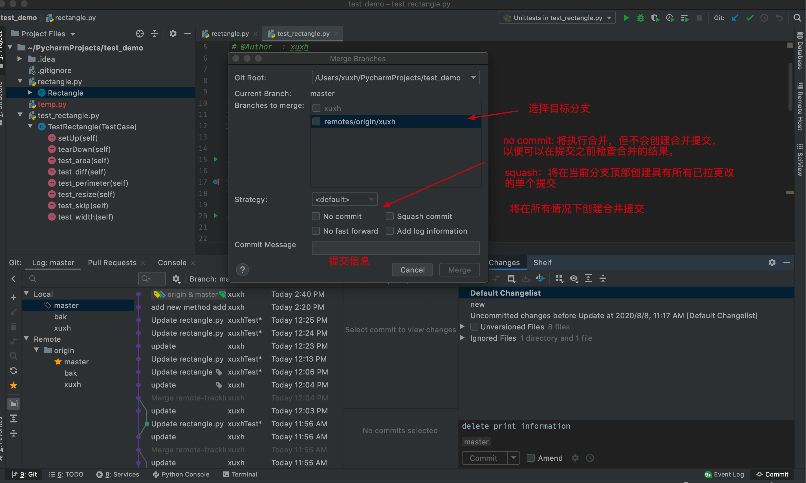
Task: Open Search Everywhere magnifier icon
Action: click(x=797, y=18)
